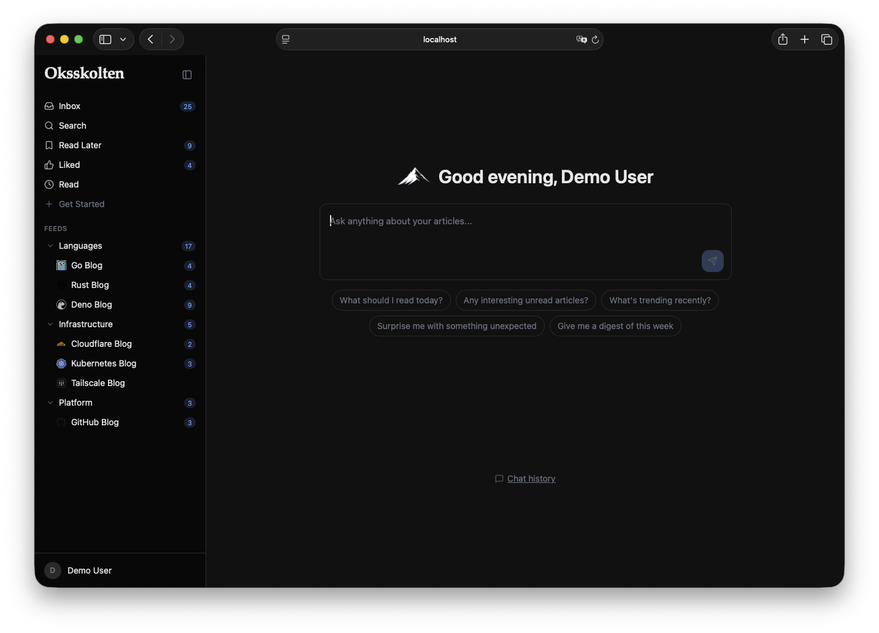Image resolution: width=879 pixels, height=633 pixels.
Task: Click the page settings icon in address bar
Action: [x=286, y=39]
